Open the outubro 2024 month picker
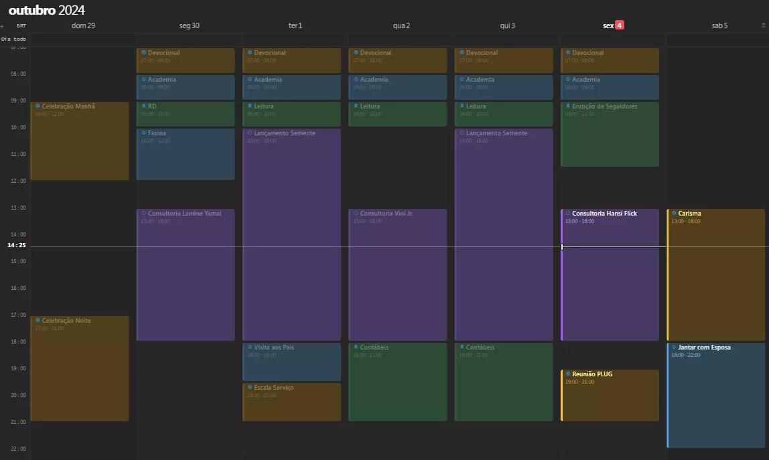The image size is (769, 460). click(x=46, y=10)
